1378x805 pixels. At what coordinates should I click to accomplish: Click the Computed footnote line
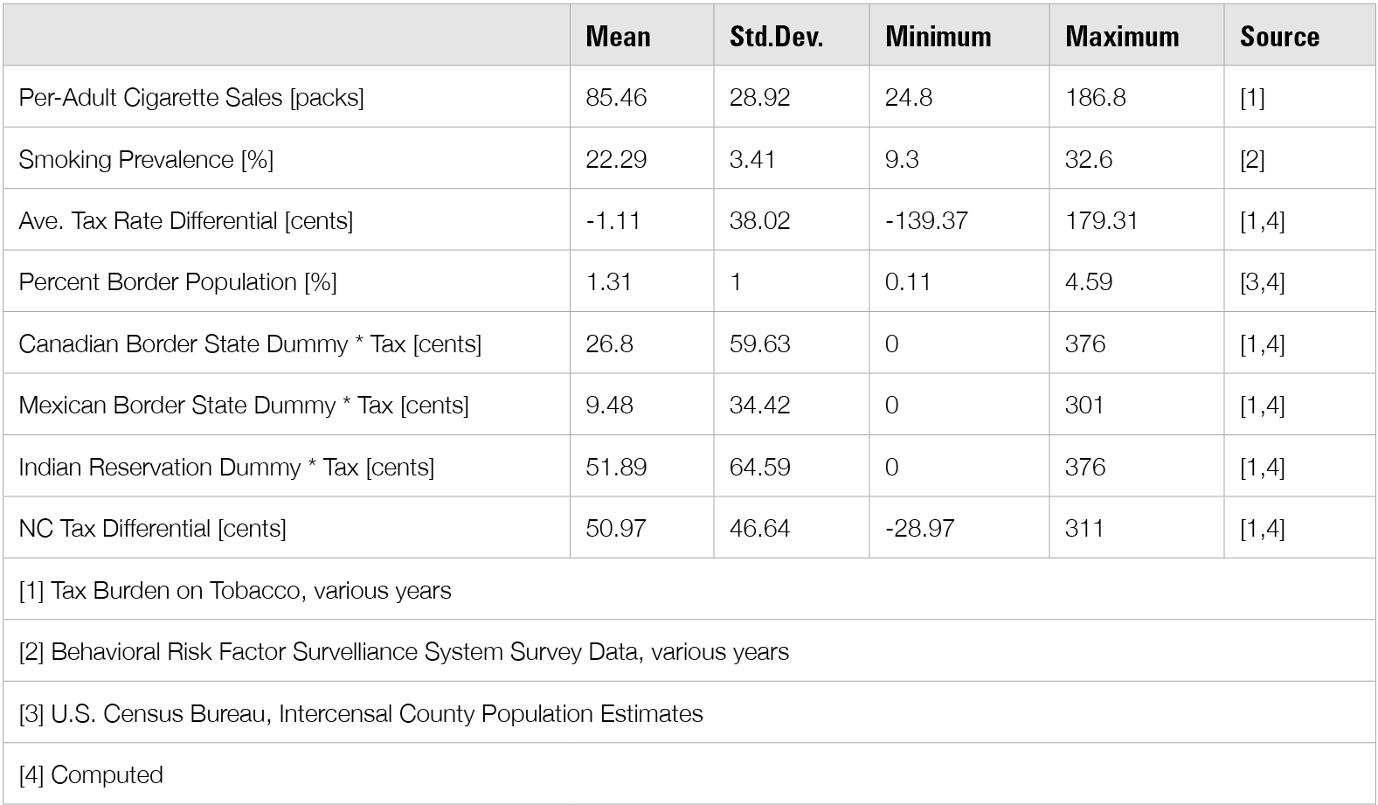91,774
